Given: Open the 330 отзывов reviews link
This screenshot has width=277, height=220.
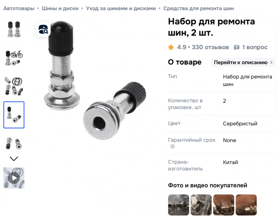Looking at the screenshot, I should (x=210, y=47).
